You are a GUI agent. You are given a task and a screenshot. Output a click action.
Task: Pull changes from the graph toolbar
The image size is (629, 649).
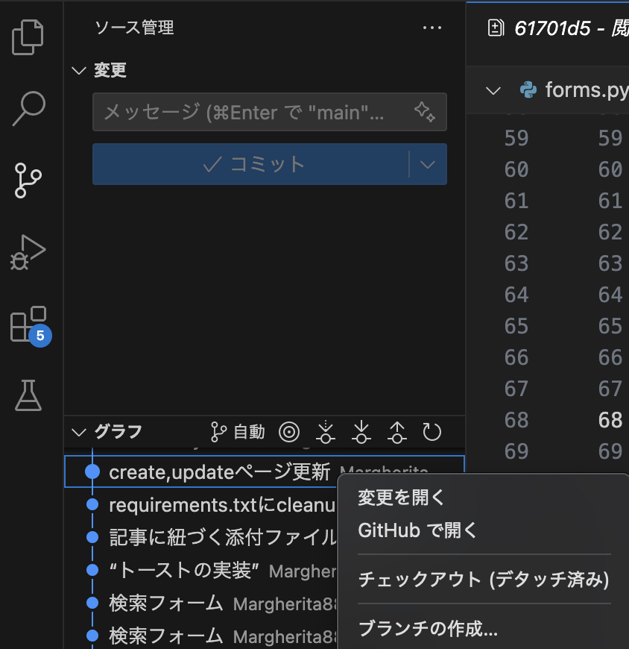coord(361,432)
